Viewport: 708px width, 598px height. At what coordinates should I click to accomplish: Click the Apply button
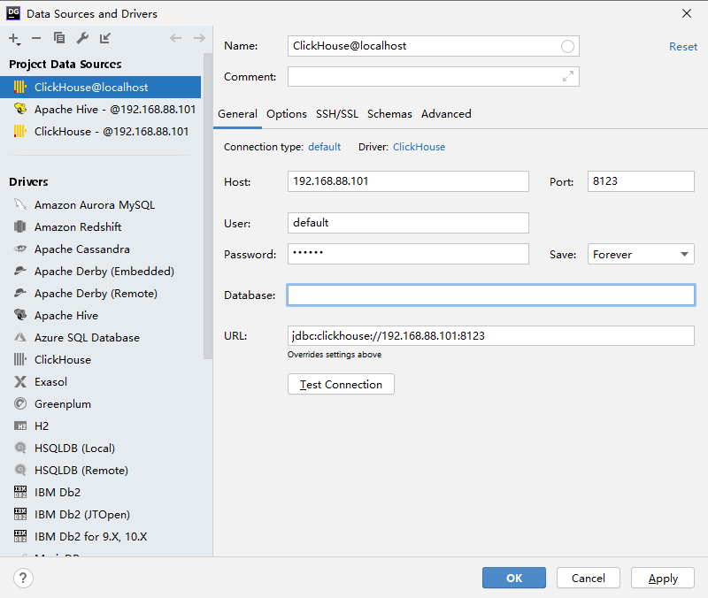[662, 578]
